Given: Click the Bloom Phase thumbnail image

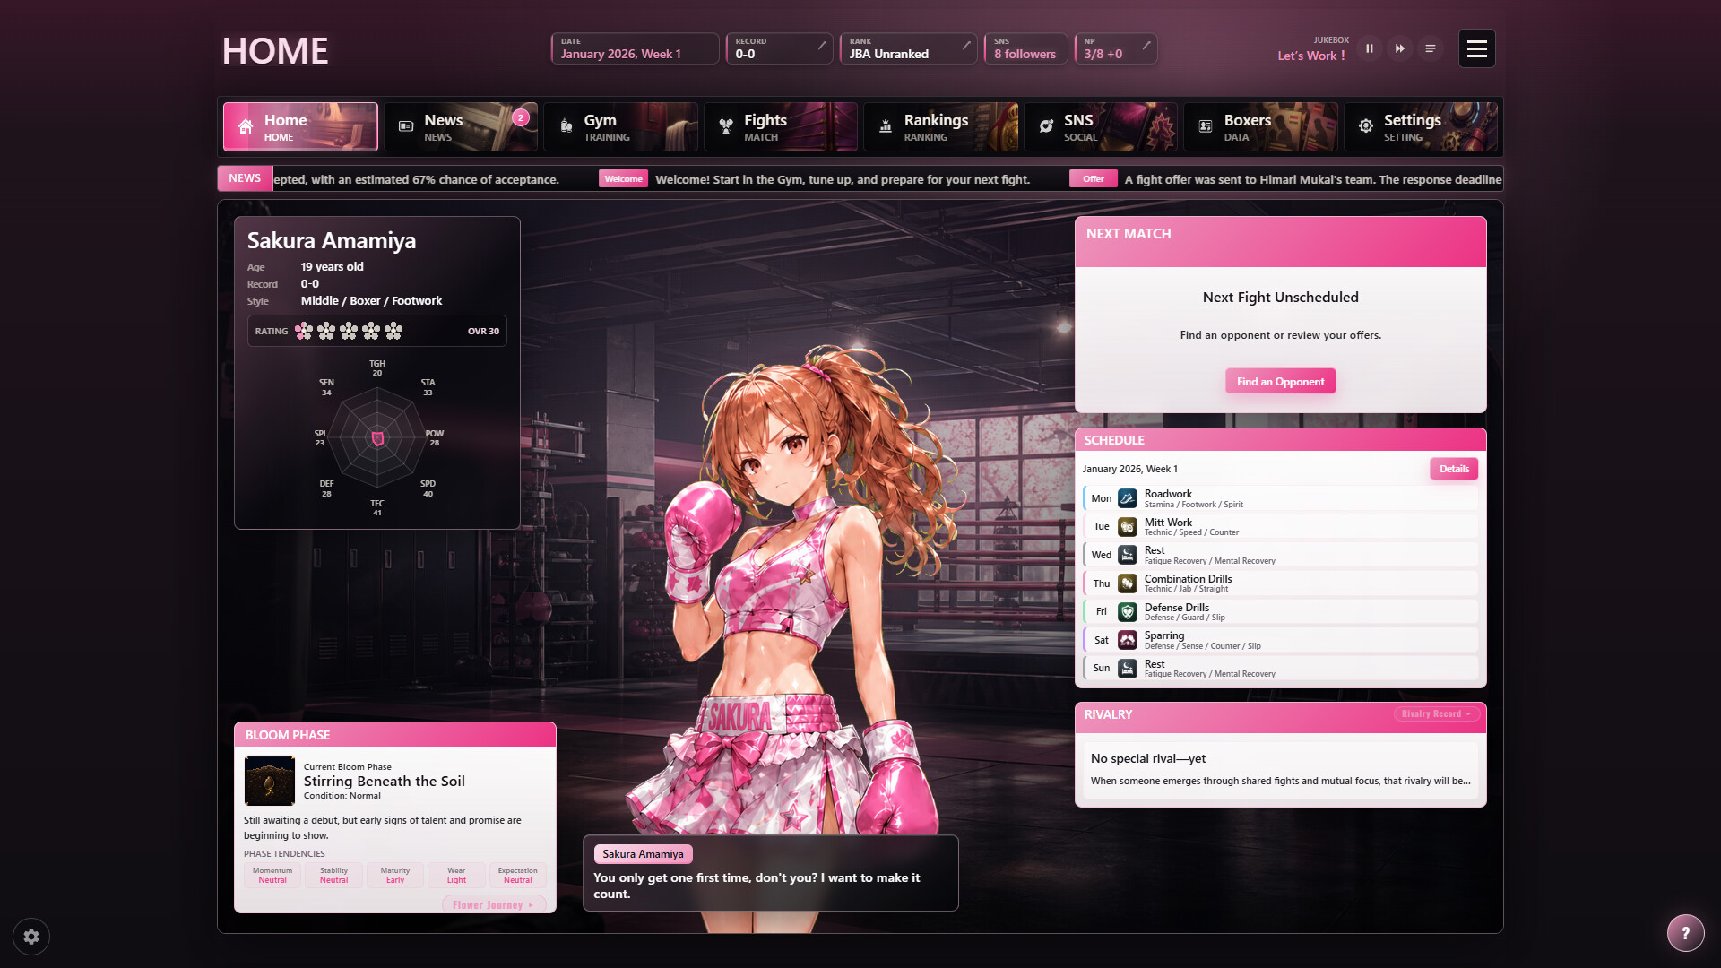Looking at the screenshot, I should pyautogui.click(x=269, y=781).
